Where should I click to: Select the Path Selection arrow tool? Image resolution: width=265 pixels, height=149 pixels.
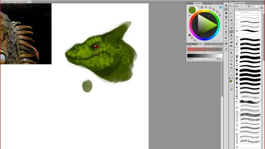click(231, 65)
